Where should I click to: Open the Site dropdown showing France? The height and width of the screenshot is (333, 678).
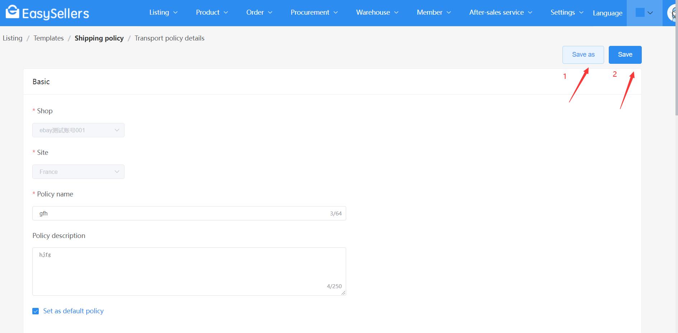coord(78,172)
